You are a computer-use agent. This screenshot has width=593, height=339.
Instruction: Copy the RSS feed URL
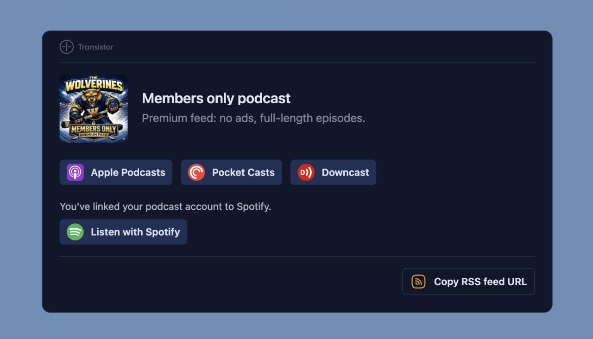point(468,281)
